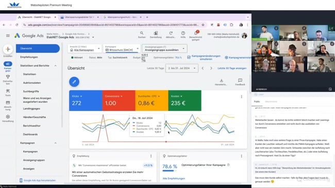The width and height of the screenshot is (335, 188).
Task: Click the Google Ads logo
Action: 29,35
